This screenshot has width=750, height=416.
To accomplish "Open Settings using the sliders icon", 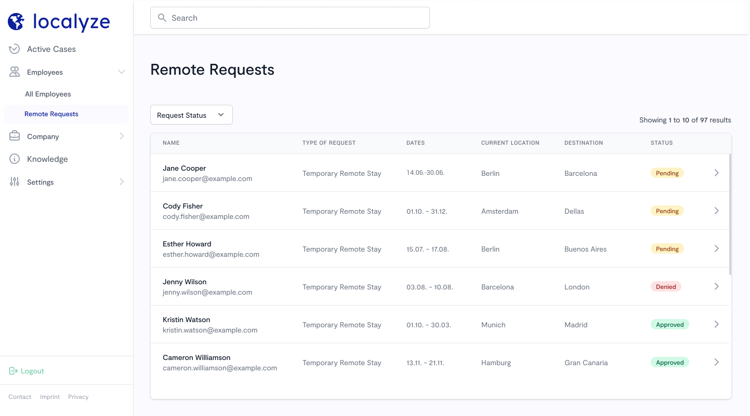I will 15,182.
